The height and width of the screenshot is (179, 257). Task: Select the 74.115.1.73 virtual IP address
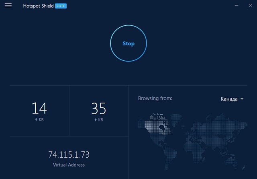click(x=69, y=154)
